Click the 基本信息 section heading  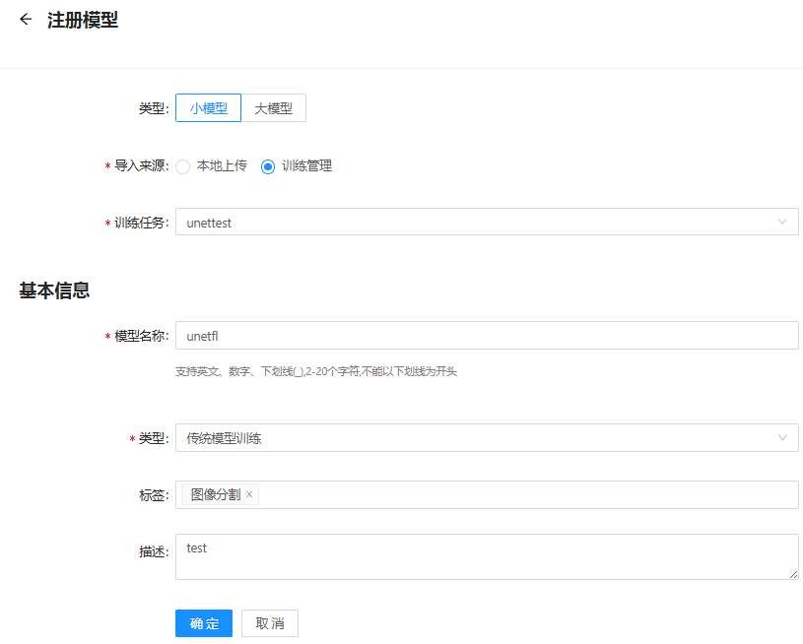55,290
